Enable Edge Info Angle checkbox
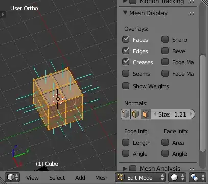Screen dimensions: 208x184 click(126, 153)
